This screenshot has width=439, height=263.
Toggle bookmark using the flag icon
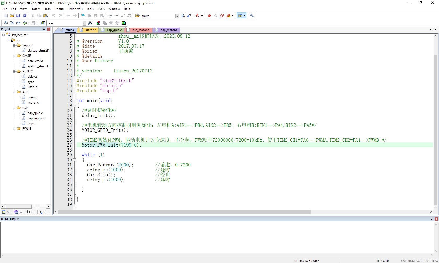point(83,16)
